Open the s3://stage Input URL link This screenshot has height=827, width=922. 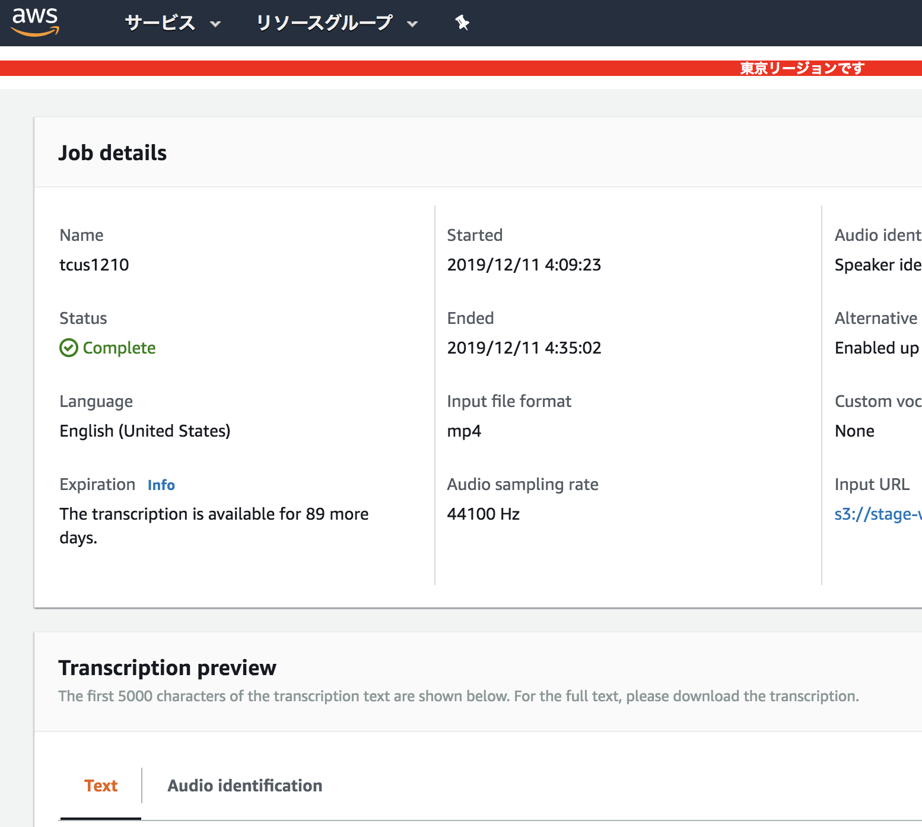[878, 514]
